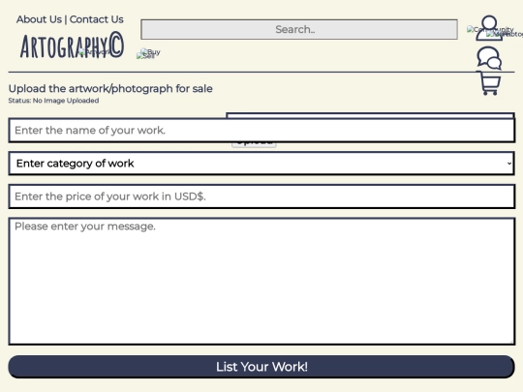The image size is (523, 392).
Task: Expand the Enter category of work dropdown
Action: [261, 164]
